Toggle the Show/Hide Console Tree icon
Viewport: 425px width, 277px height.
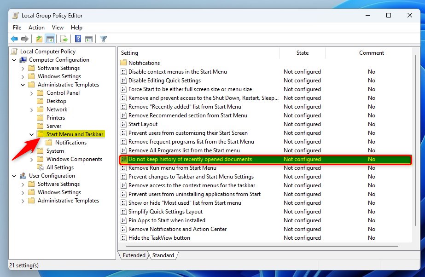50,39
